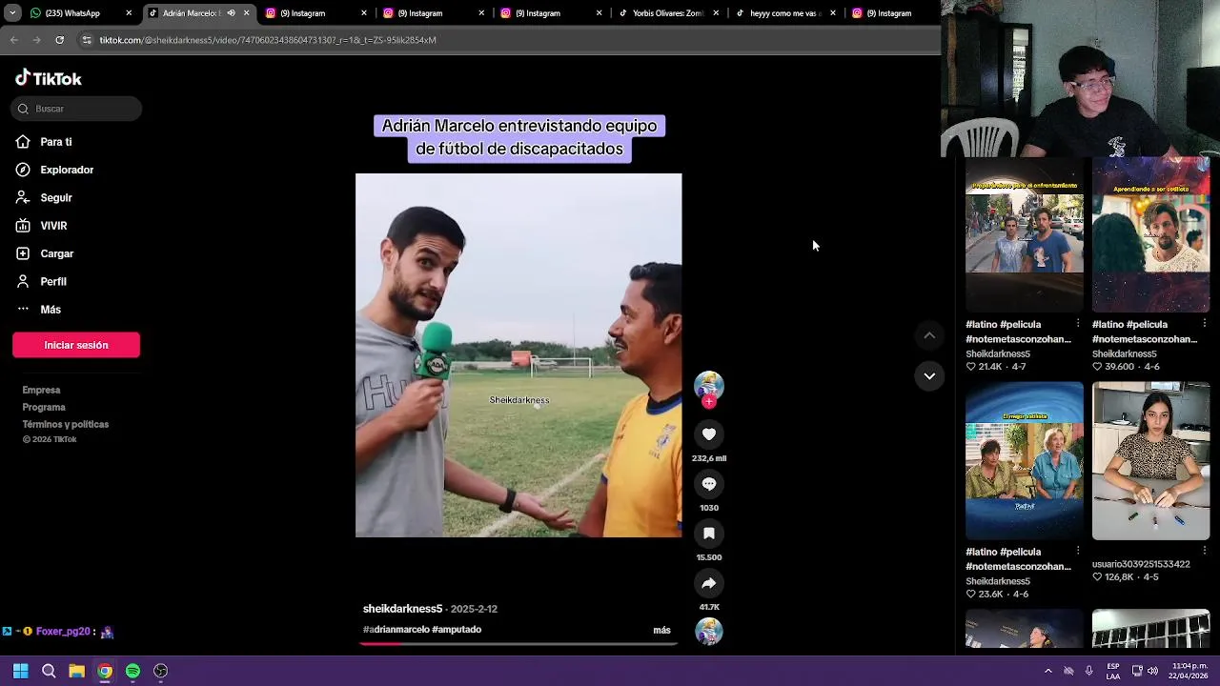Open the tab search dropdown

tap(12, 13)
